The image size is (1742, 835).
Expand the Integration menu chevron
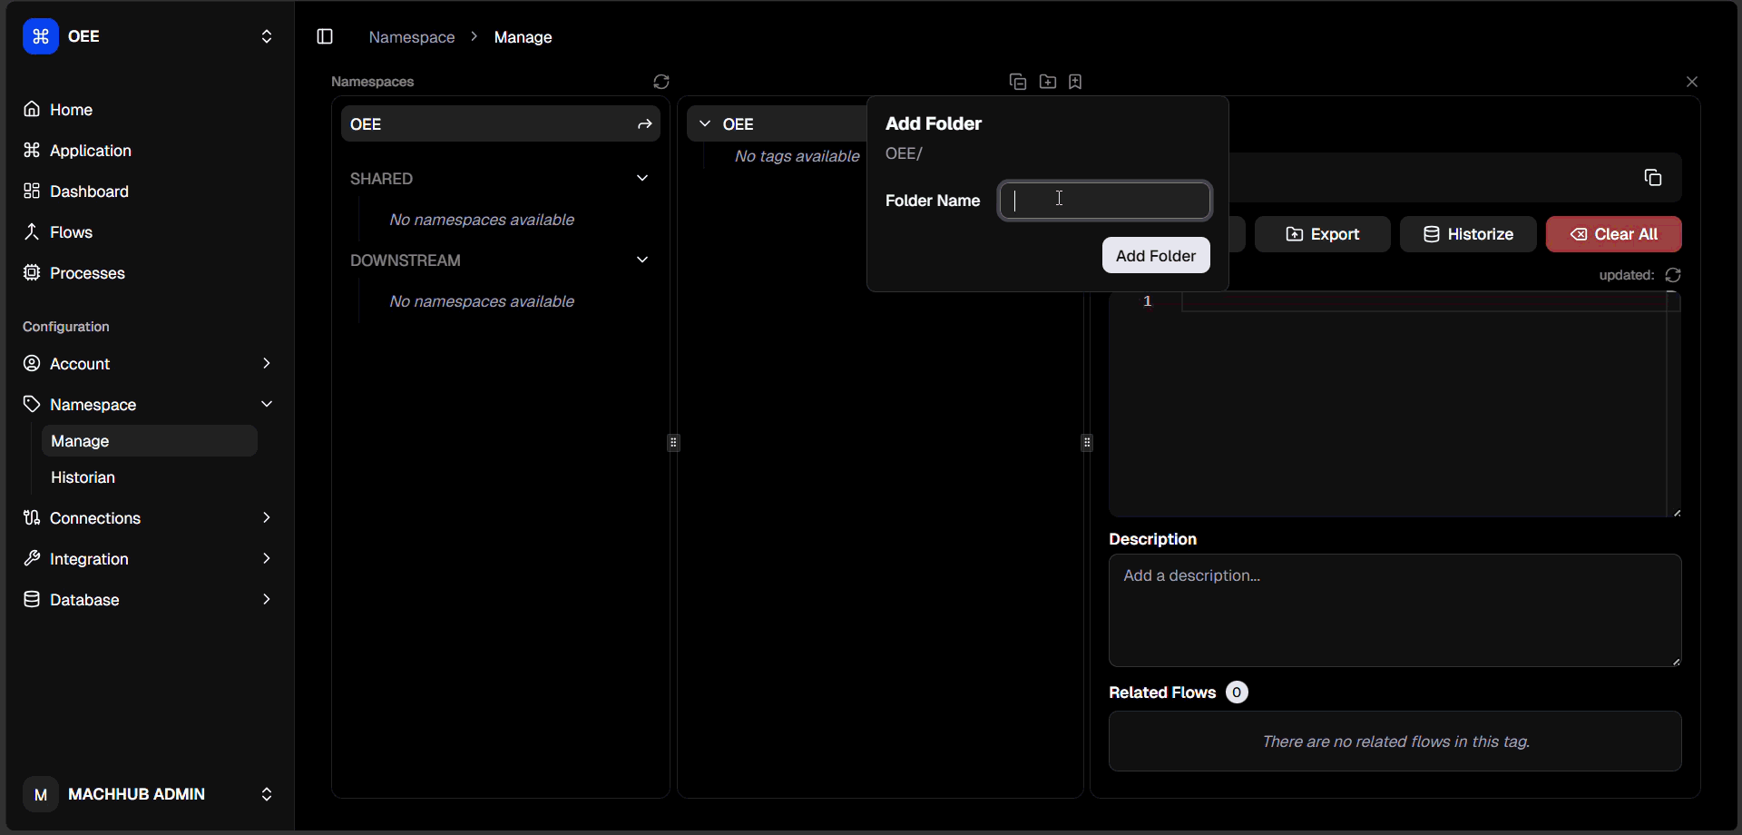tap(267, 558)
